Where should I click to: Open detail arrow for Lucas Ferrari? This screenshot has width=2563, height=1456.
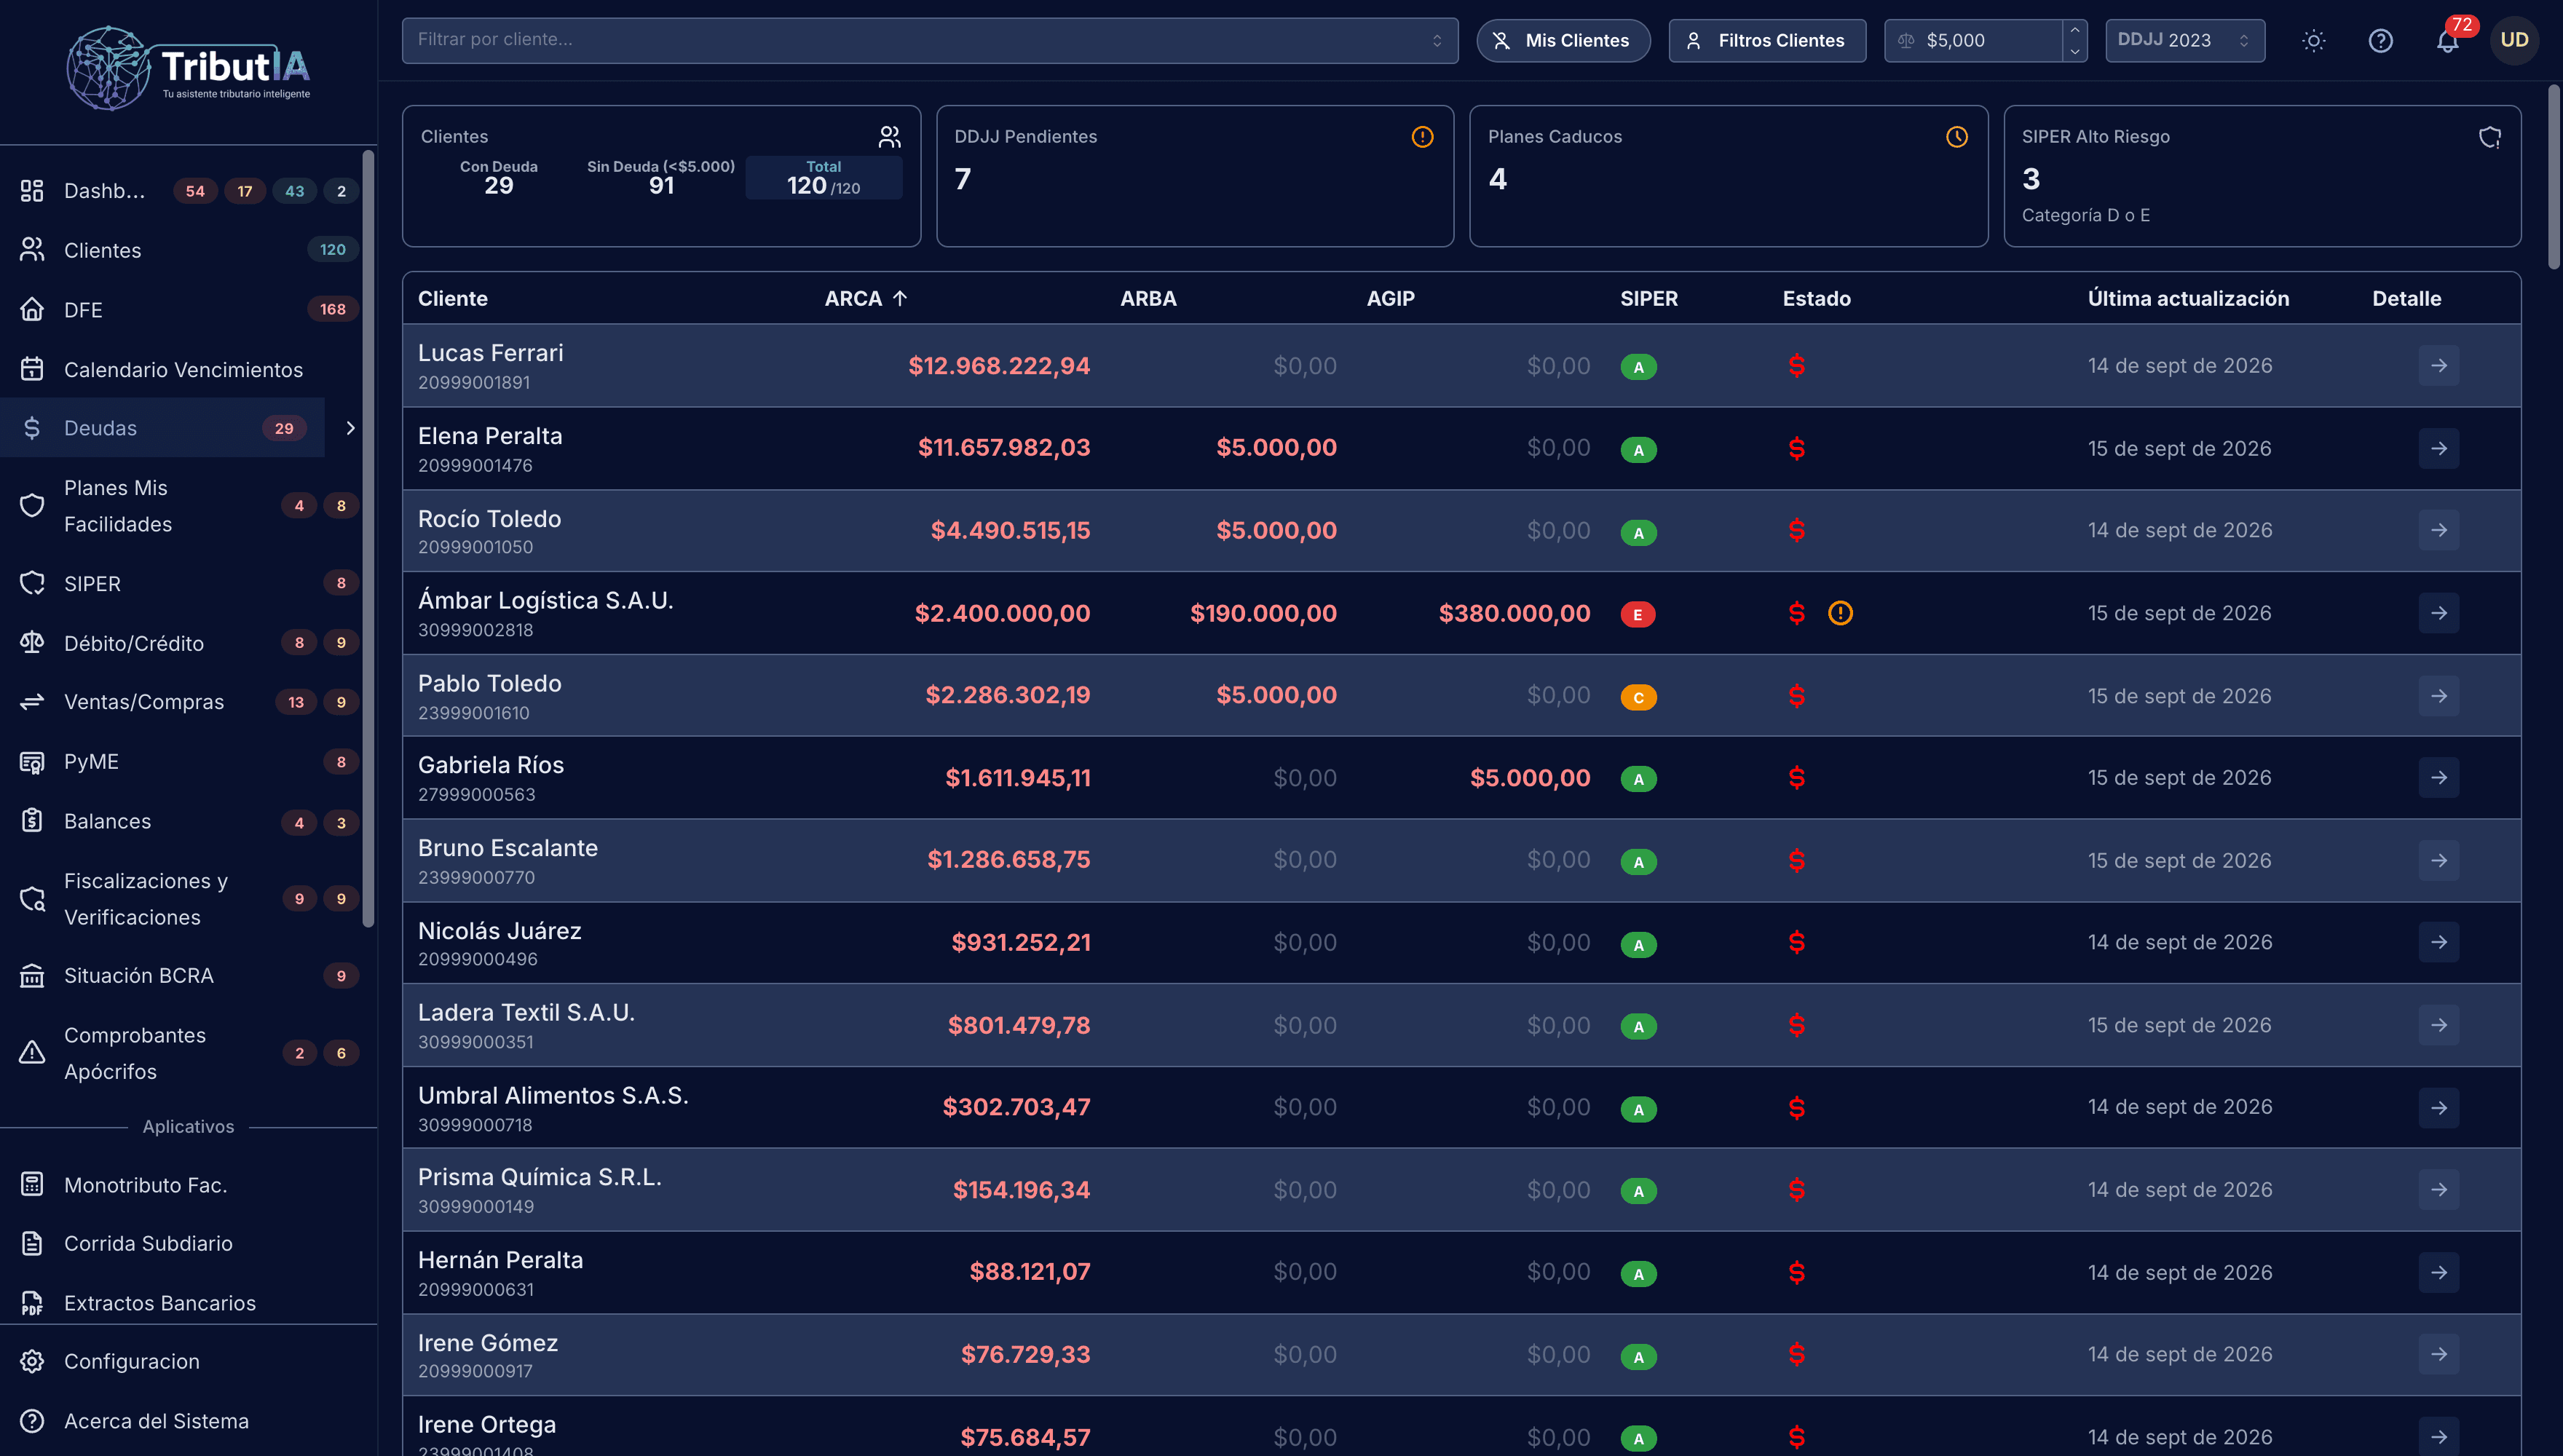pos(2439,366)
